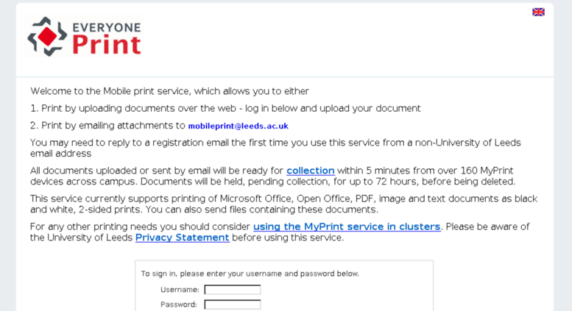
Task: Click the supported file types paragraph
Action: coord(284,204)
